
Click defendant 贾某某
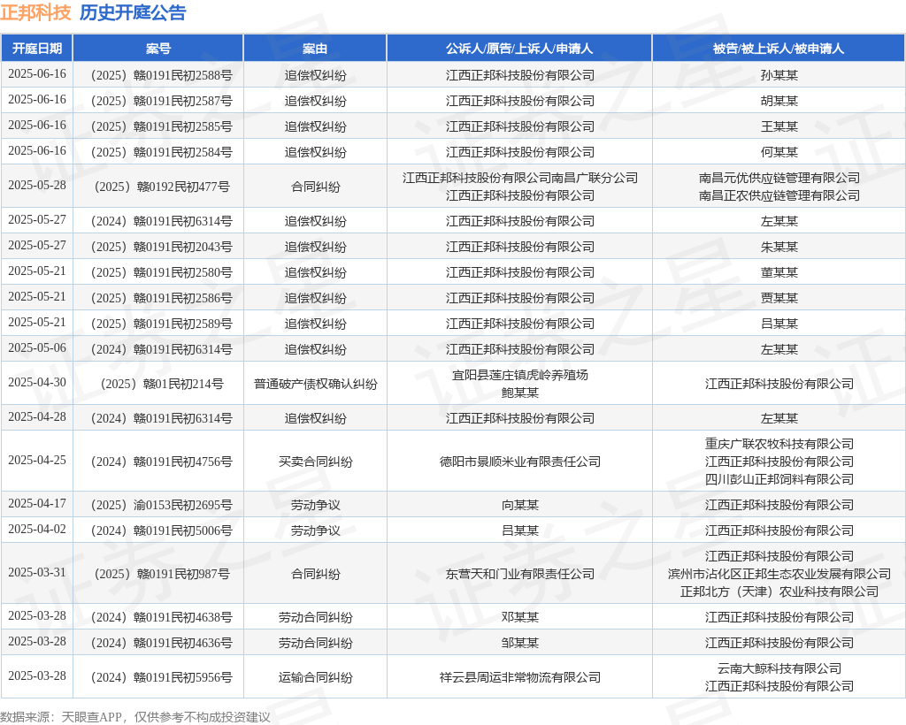point(779,298)
